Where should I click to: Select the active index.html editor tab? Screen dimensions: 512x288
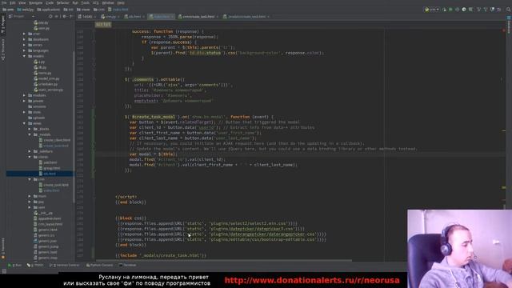point(160,16)
